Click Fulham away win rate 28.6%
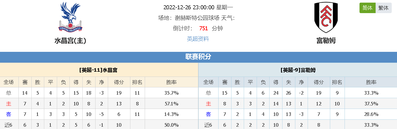397x129 pixels. 371,114
